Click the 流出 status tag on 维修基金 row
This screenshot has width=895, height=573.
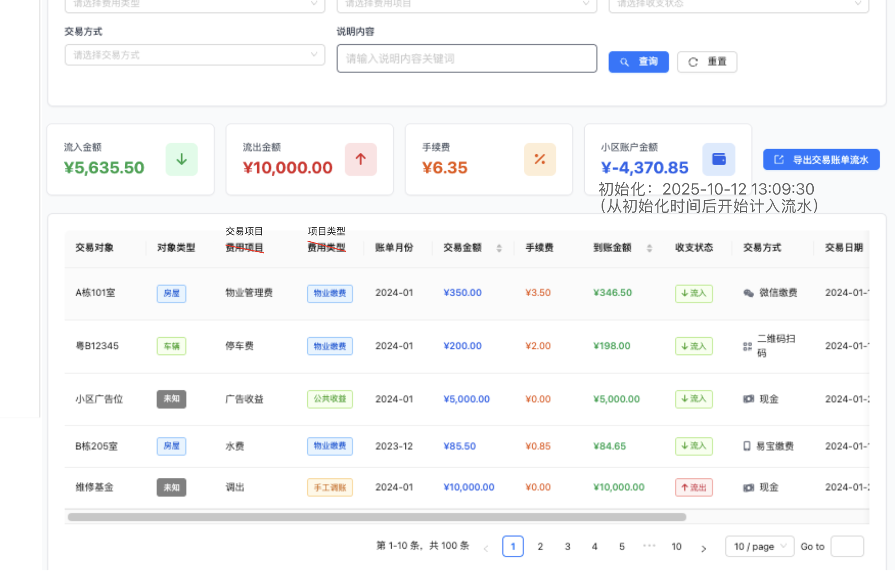pyautogui.click(x=693, y=488)
